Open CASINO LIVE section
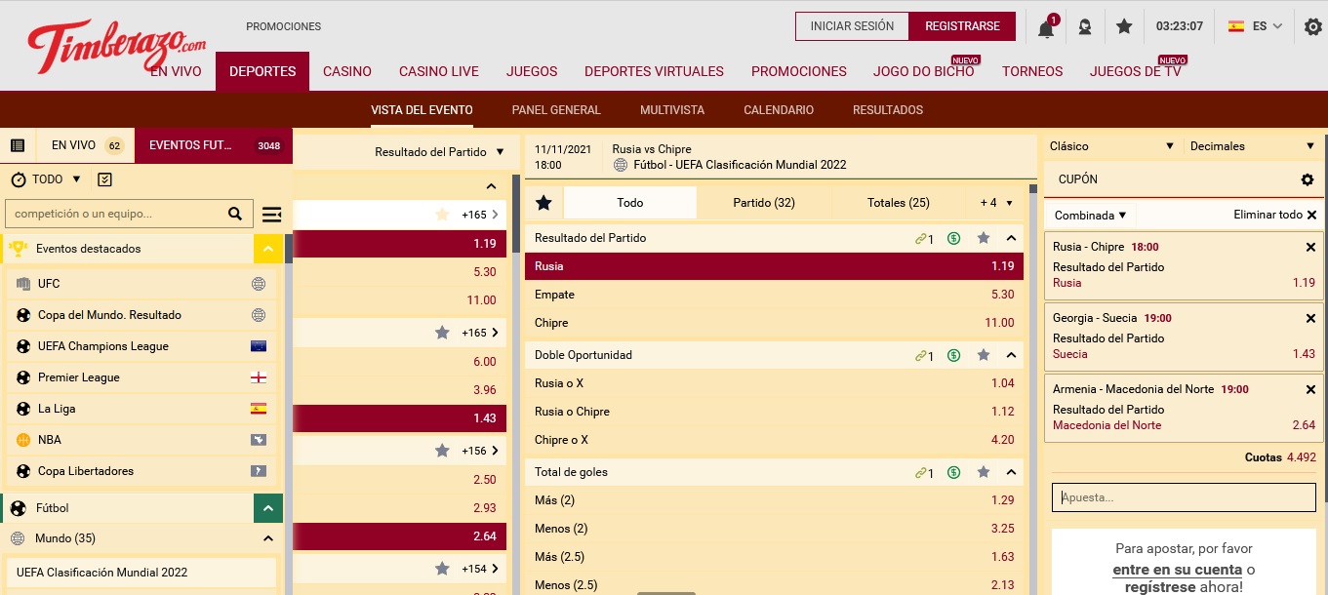The image size is (1328, 595). coord(439,71)
